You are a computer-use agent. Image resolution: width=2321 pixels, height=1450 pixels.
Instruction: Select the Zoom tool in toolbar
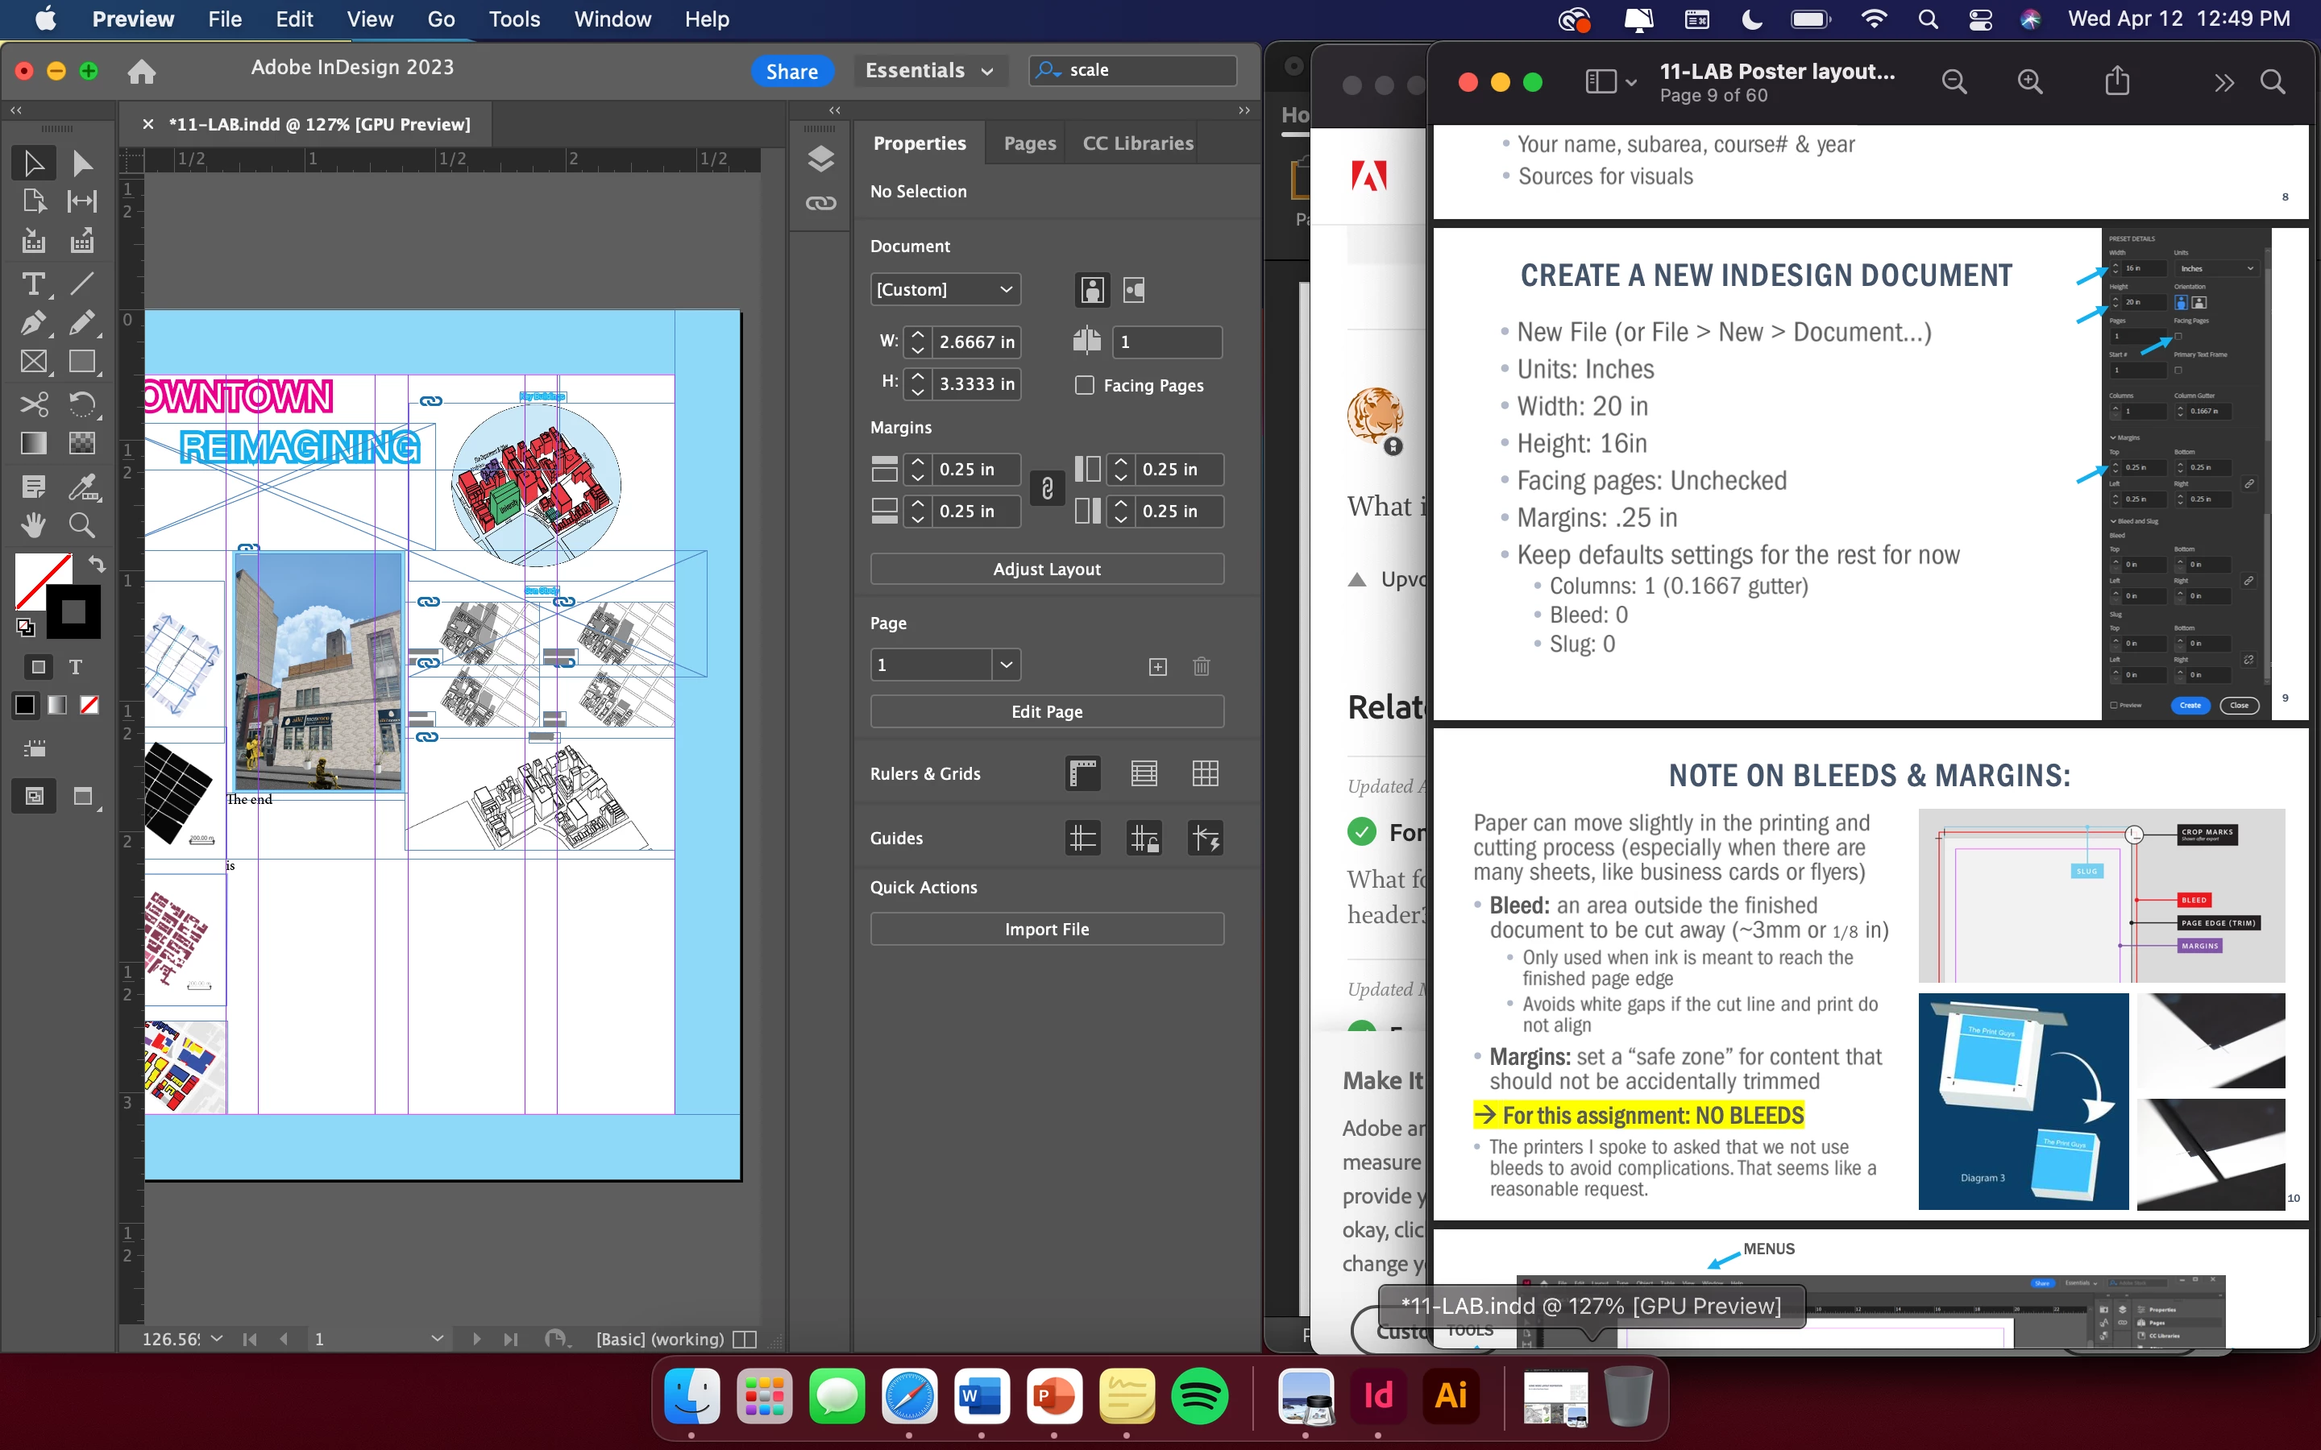(x=81, y=524)
